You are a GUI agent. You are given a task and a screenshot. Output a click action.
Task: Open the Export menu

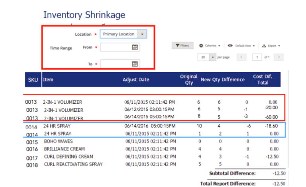click(271, 46)
